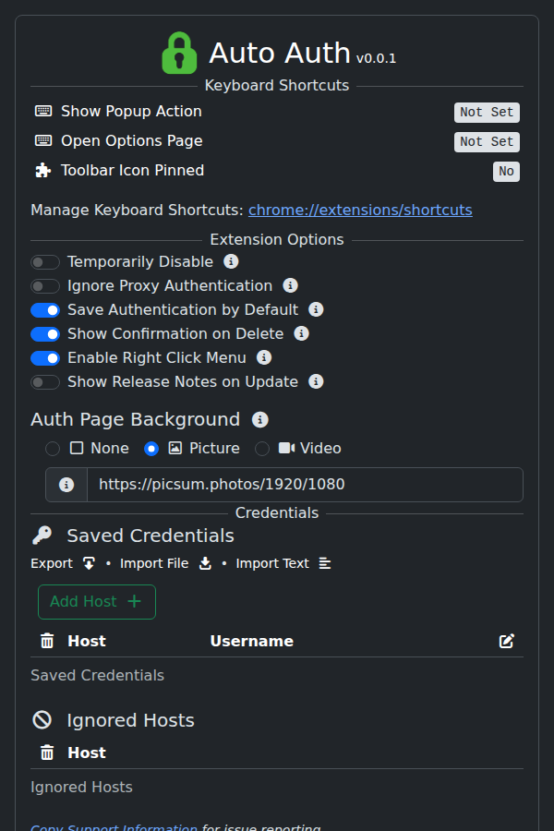Click the Export download icon
Screen dimensions: 554x831
click(x=89, y=563)
